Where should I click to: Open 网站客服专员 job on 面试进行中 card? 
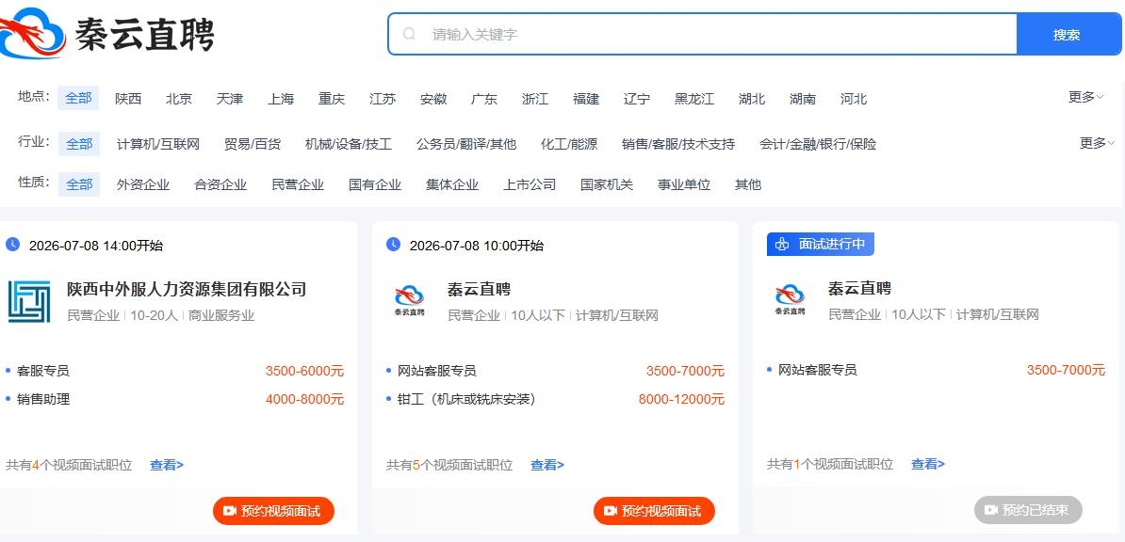[818, 370]
